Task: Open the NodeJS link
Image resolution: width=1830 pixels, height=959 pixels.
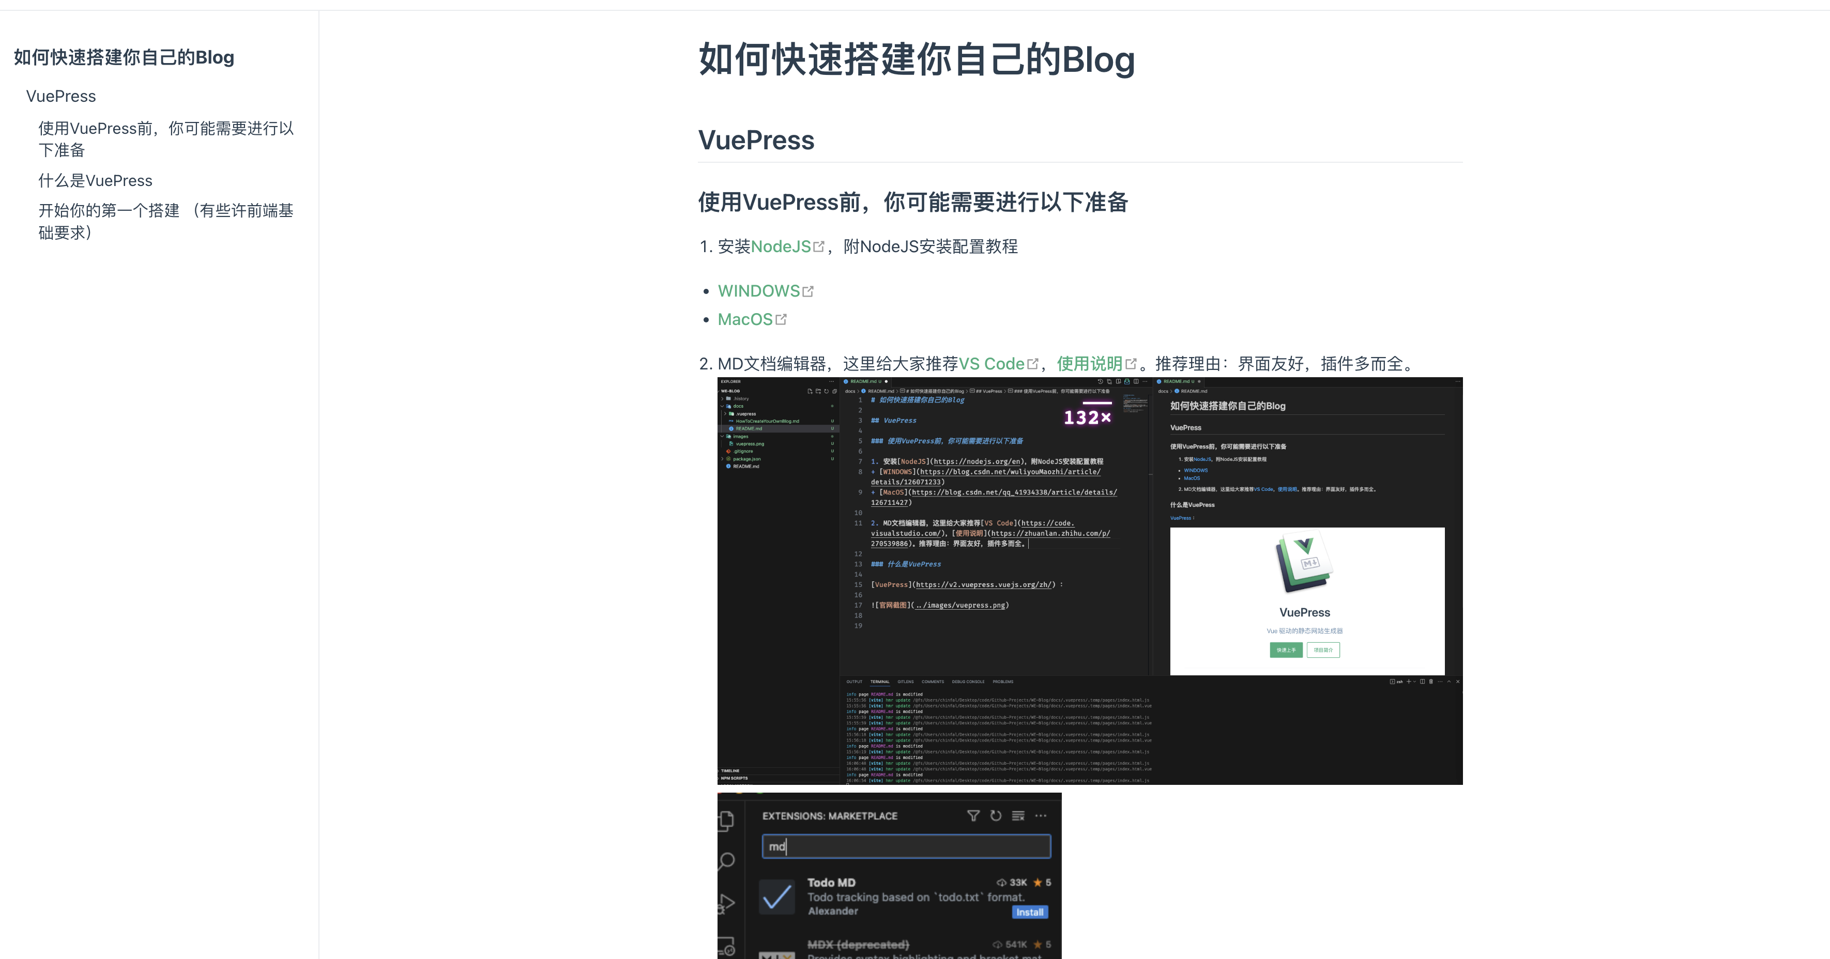Action: 781,247
